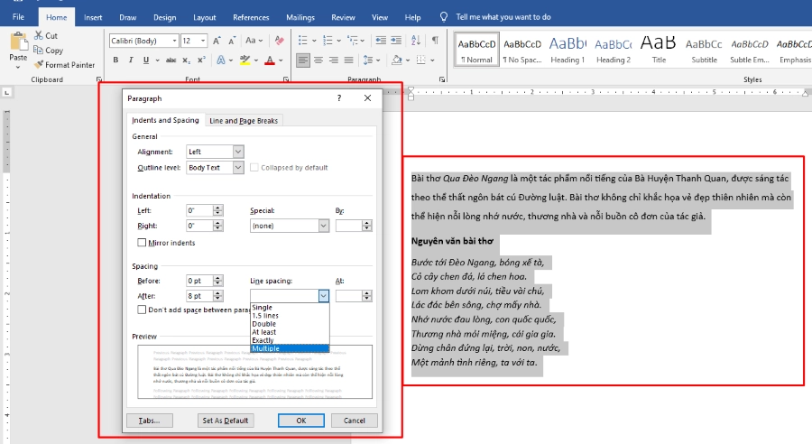Click the Cut scissors icon
This screenshot has width=812, height=444.
pos(39,36)
